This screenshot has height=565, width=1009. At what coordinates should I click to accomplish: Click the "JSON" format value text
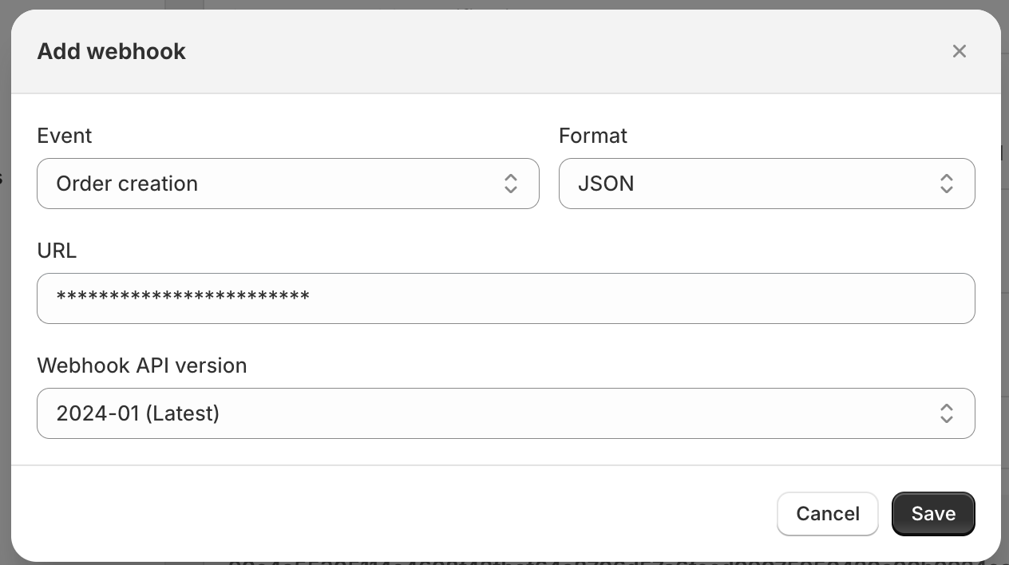[606, 184]
